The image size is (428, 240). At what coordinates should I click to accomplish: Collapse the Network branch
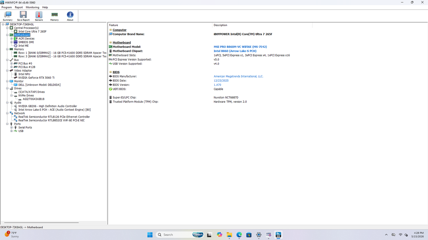coord(7,113)
